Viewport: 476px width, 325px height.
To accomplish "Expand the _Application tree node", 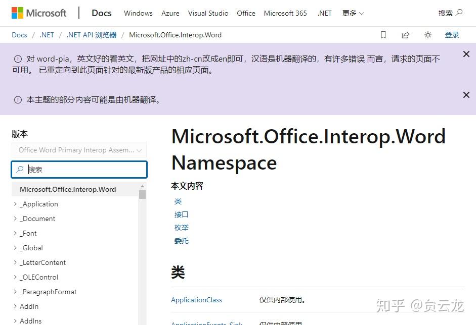I will point(15,204).
